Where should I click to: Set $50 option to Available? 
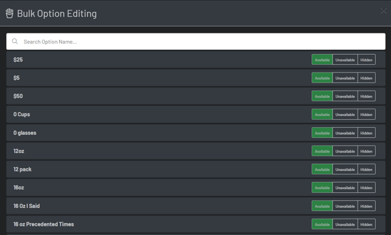point(322,96)
